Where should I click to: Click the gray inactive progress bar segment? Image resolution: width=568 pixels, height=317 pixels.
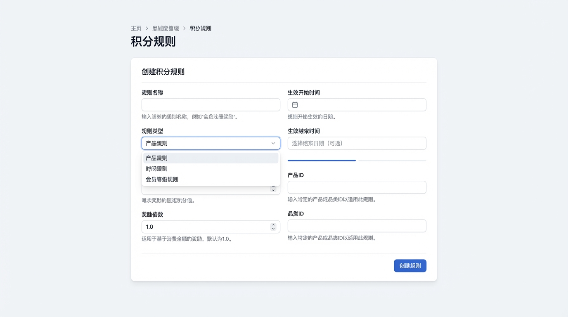(392, 160)
